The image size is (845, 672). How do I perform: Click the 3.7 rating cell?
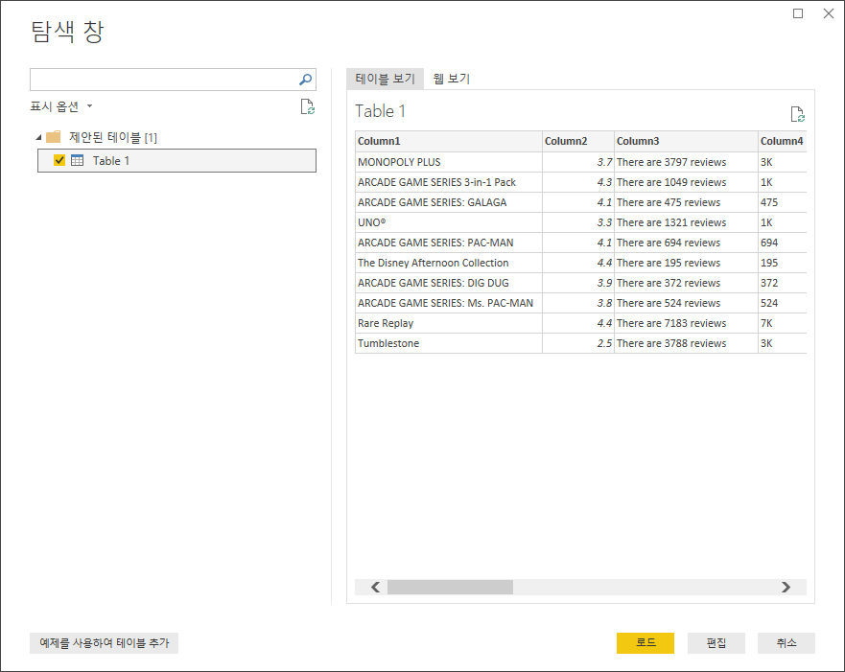pos(578,162)
